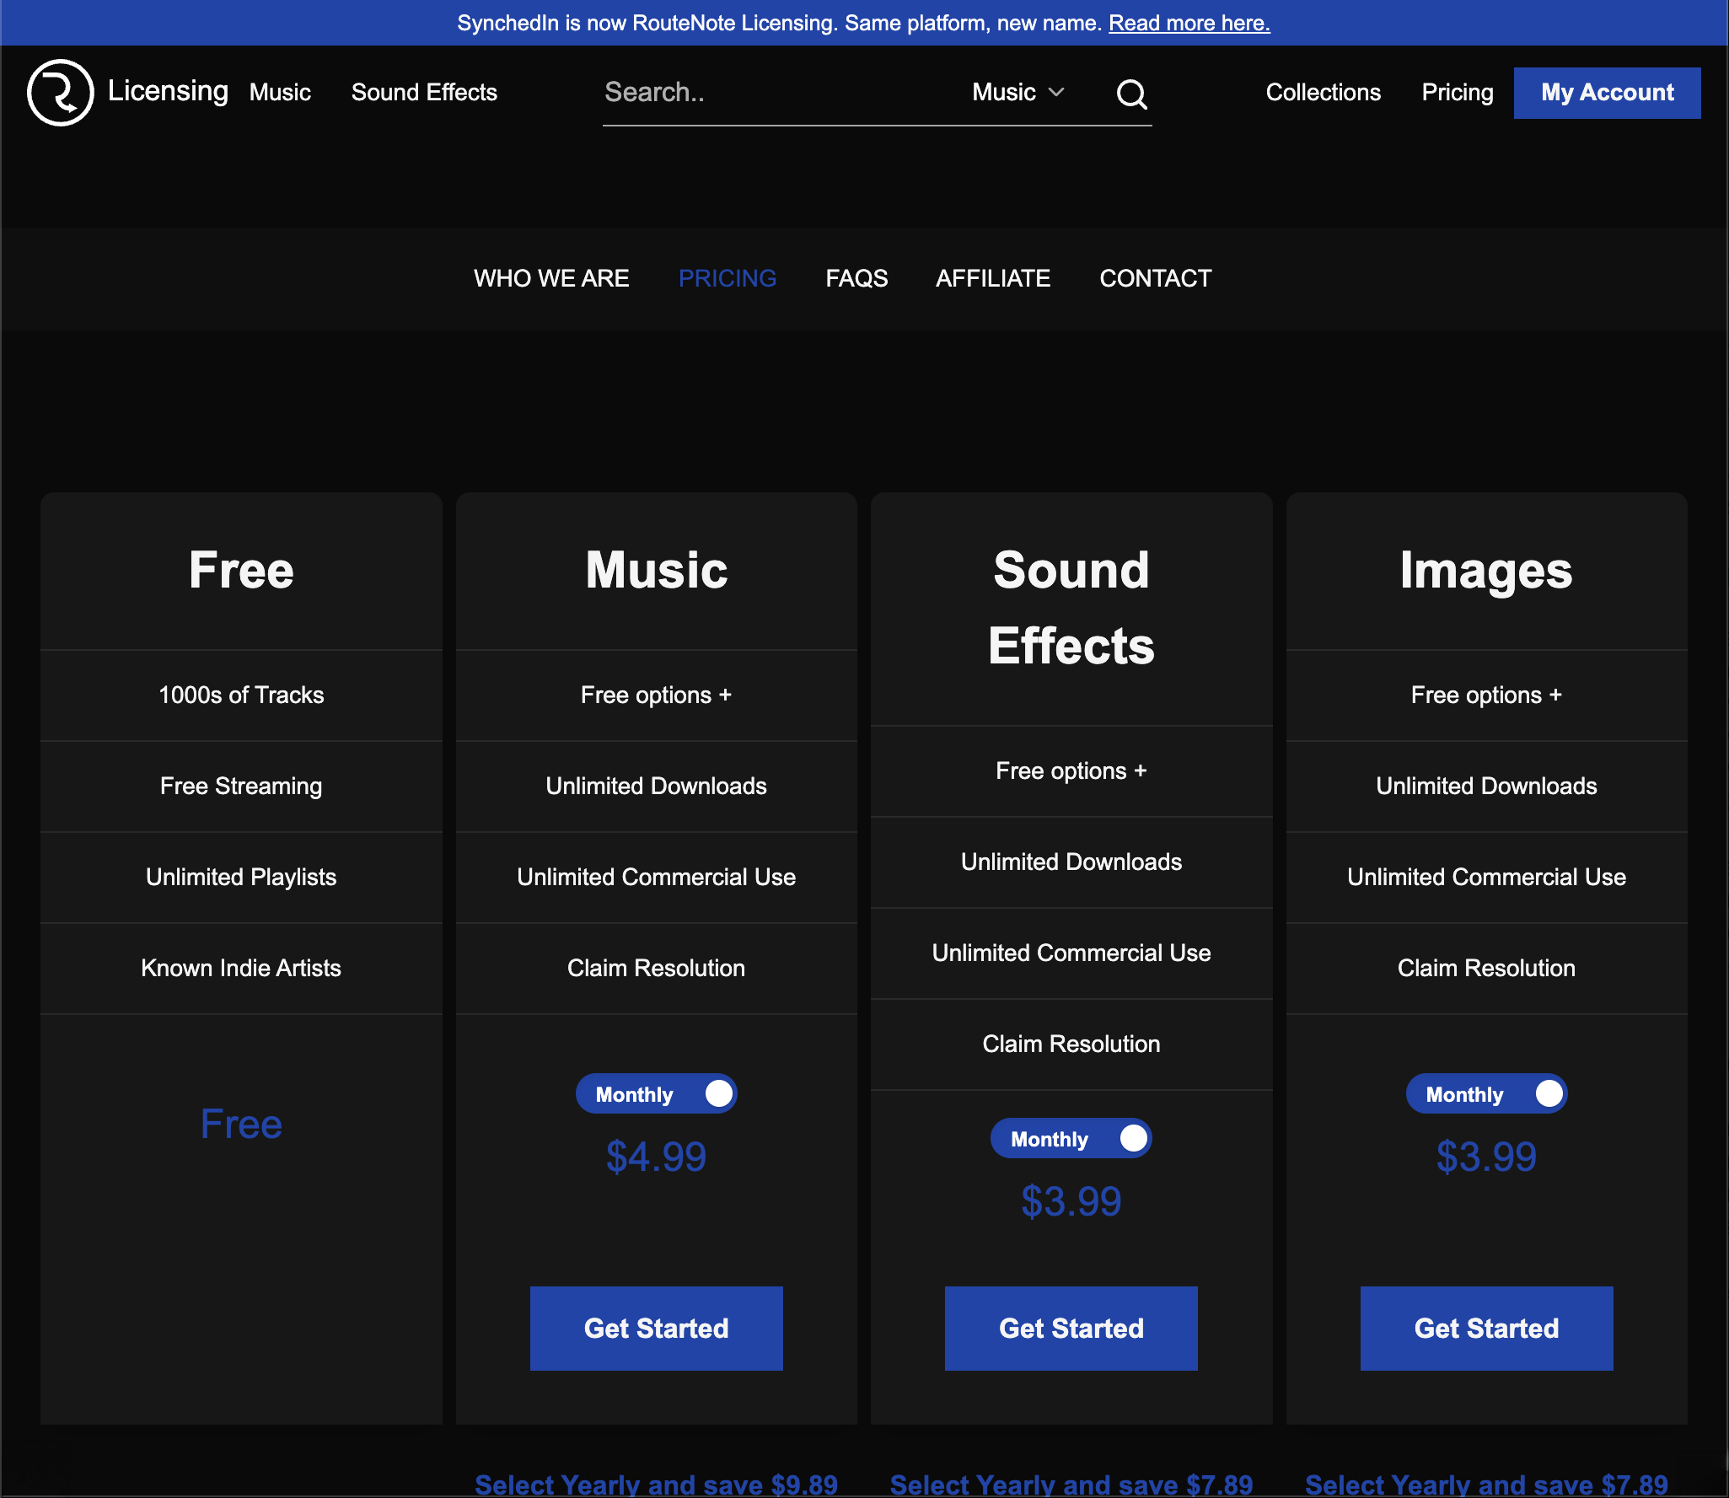Click Get Started under Images plan
1729x1498 pixels.
[x=1486, y=1328]
